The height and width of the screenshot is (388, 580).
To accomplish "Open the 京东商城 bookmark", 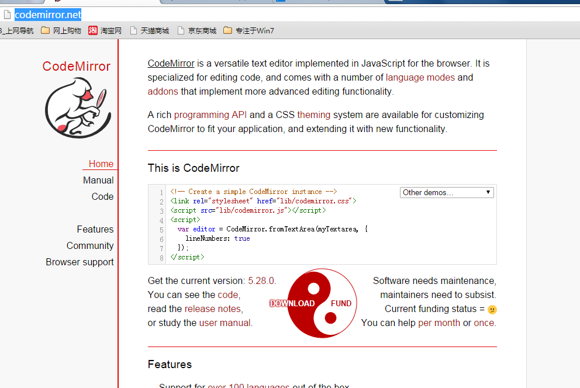I will click(197, 30).
